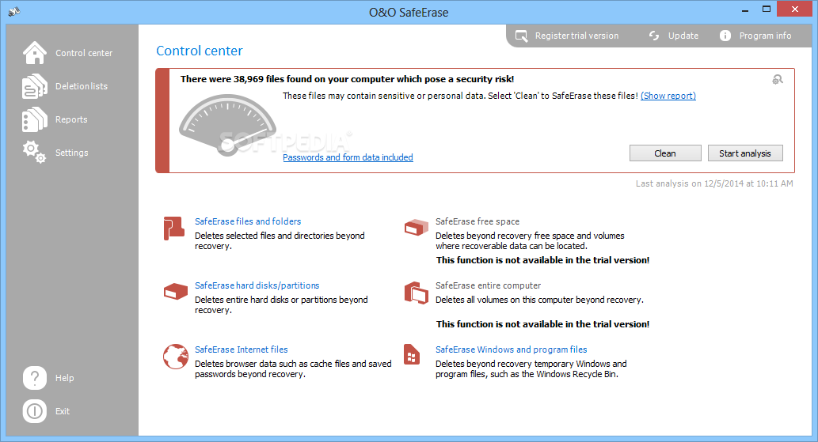Viewport: 818px width, 442px height.
Task: Click the Update label in the top bar
Action: click(x=683, y=36)
